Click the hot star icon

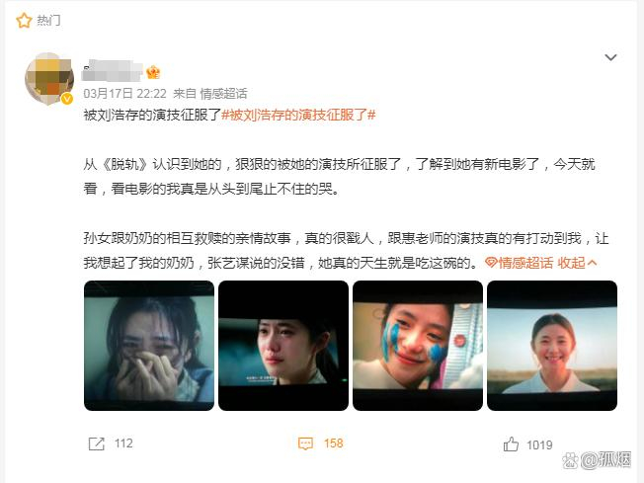(x=24, y=20)
